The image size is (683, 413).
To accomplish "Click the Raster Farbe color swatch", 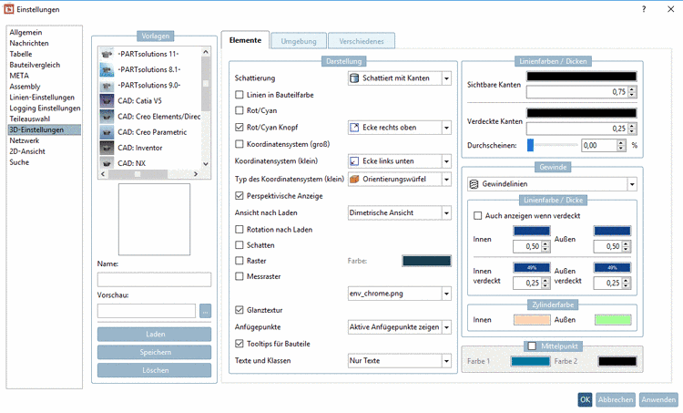I will 426,261.
